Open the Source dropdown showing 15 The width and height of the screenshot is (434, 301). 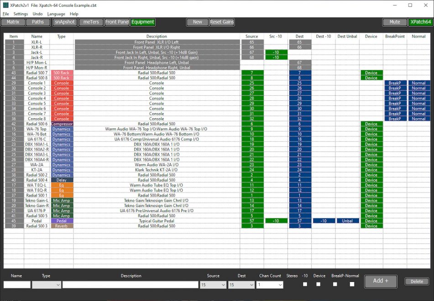(x=213, y=284)
